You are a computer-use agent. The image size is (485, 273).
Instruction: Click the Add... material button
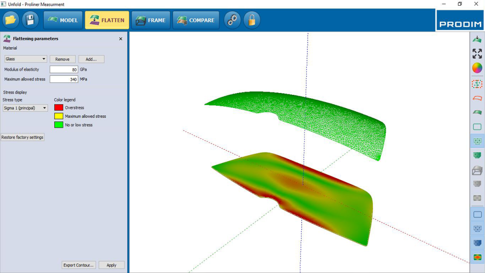[91, 59]
